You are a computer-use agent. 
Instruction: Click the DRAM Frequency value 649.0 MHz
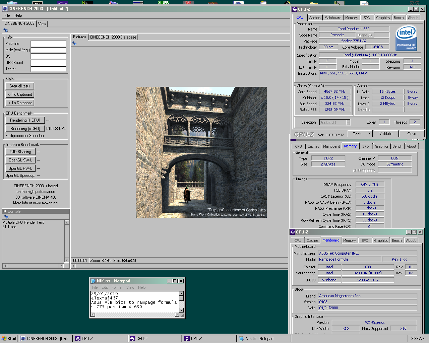coord(369,184)
